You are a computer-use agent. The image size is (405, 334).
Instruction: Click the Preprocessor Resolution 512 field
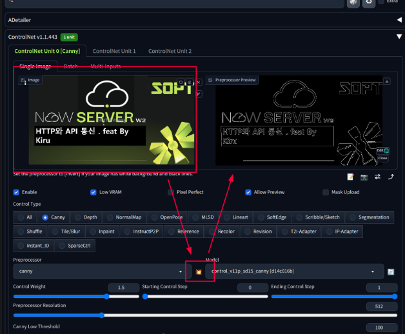(382, 306)
